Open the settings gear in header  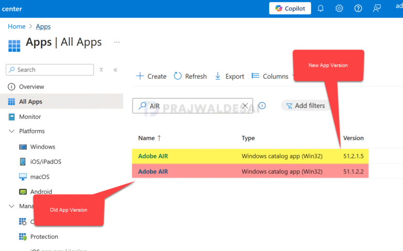click(340, 8)
